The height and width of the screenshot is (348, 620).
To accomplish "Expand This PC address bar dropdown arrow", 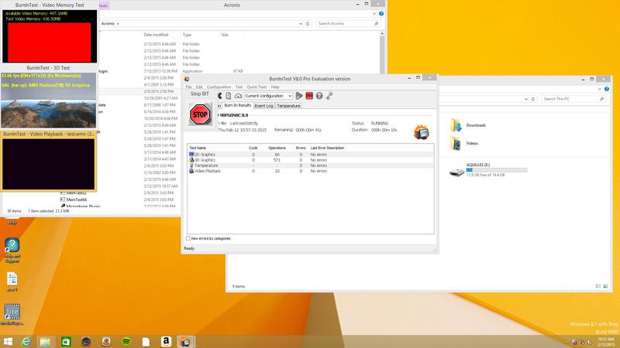I will point(526,99).
